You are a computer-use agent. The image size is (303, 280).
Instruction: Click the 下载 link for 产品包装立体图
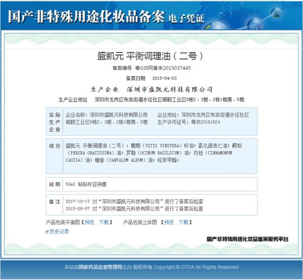183,222
